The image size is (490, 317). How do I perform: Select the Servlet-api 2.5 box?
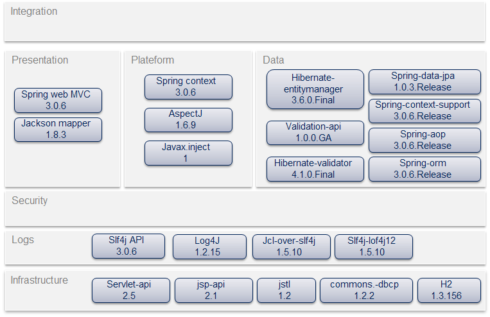coord(130,290)
